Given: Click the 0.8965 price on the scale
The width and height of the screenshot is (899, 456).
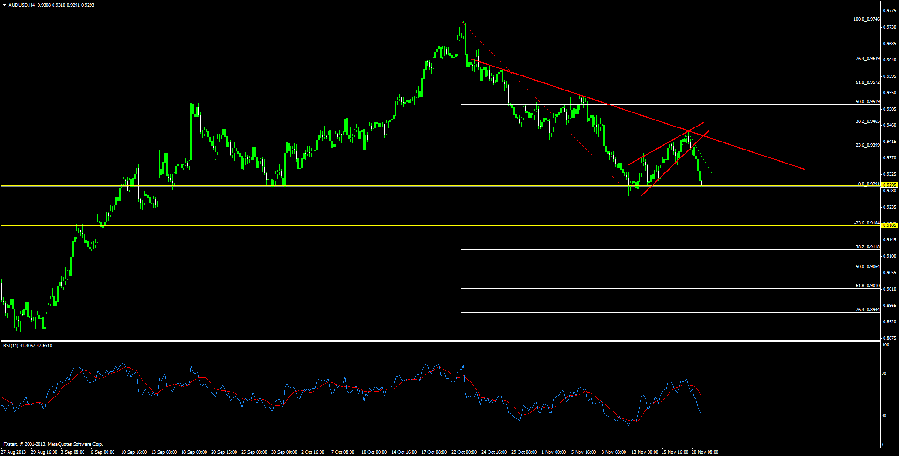Looking at the screenshot, I should pyautogui.click(x=890, y=306).
